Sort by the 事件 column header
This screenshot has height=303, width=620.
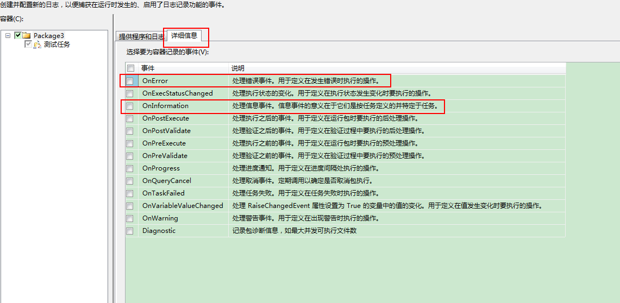184,68
